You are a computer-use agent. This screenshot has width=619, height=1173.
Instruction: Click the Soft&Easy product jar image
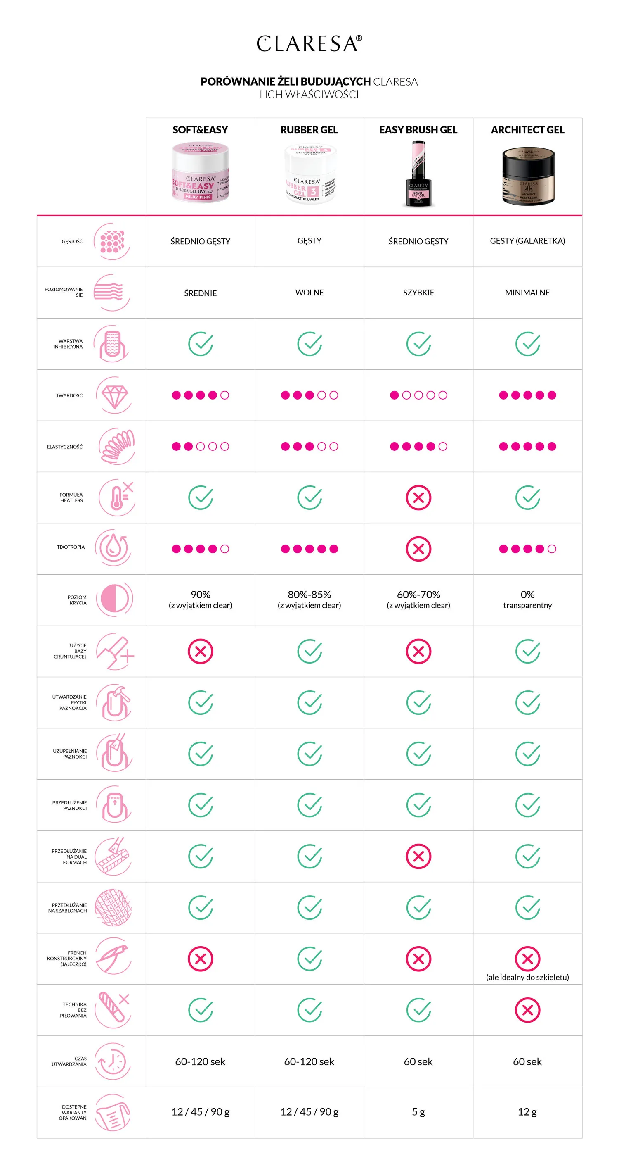point(201,173)
